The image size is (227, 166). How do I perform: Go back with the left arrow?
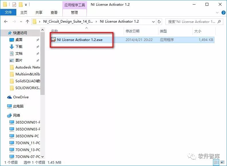pos(6,22)
